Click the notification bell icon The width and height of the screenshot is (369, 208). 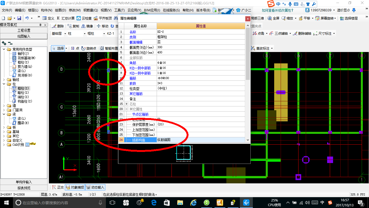click(x=354, y=10)
